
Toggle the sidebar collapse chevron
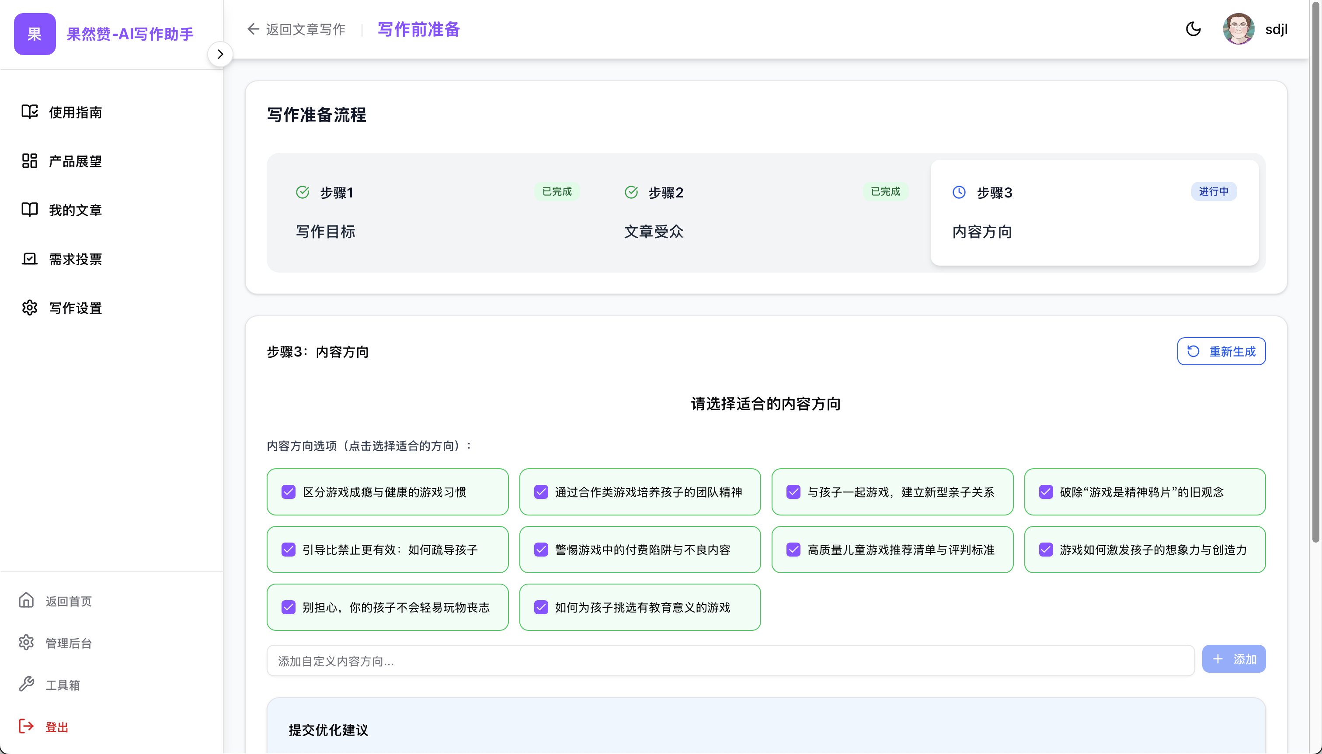[x=220, y=54]
